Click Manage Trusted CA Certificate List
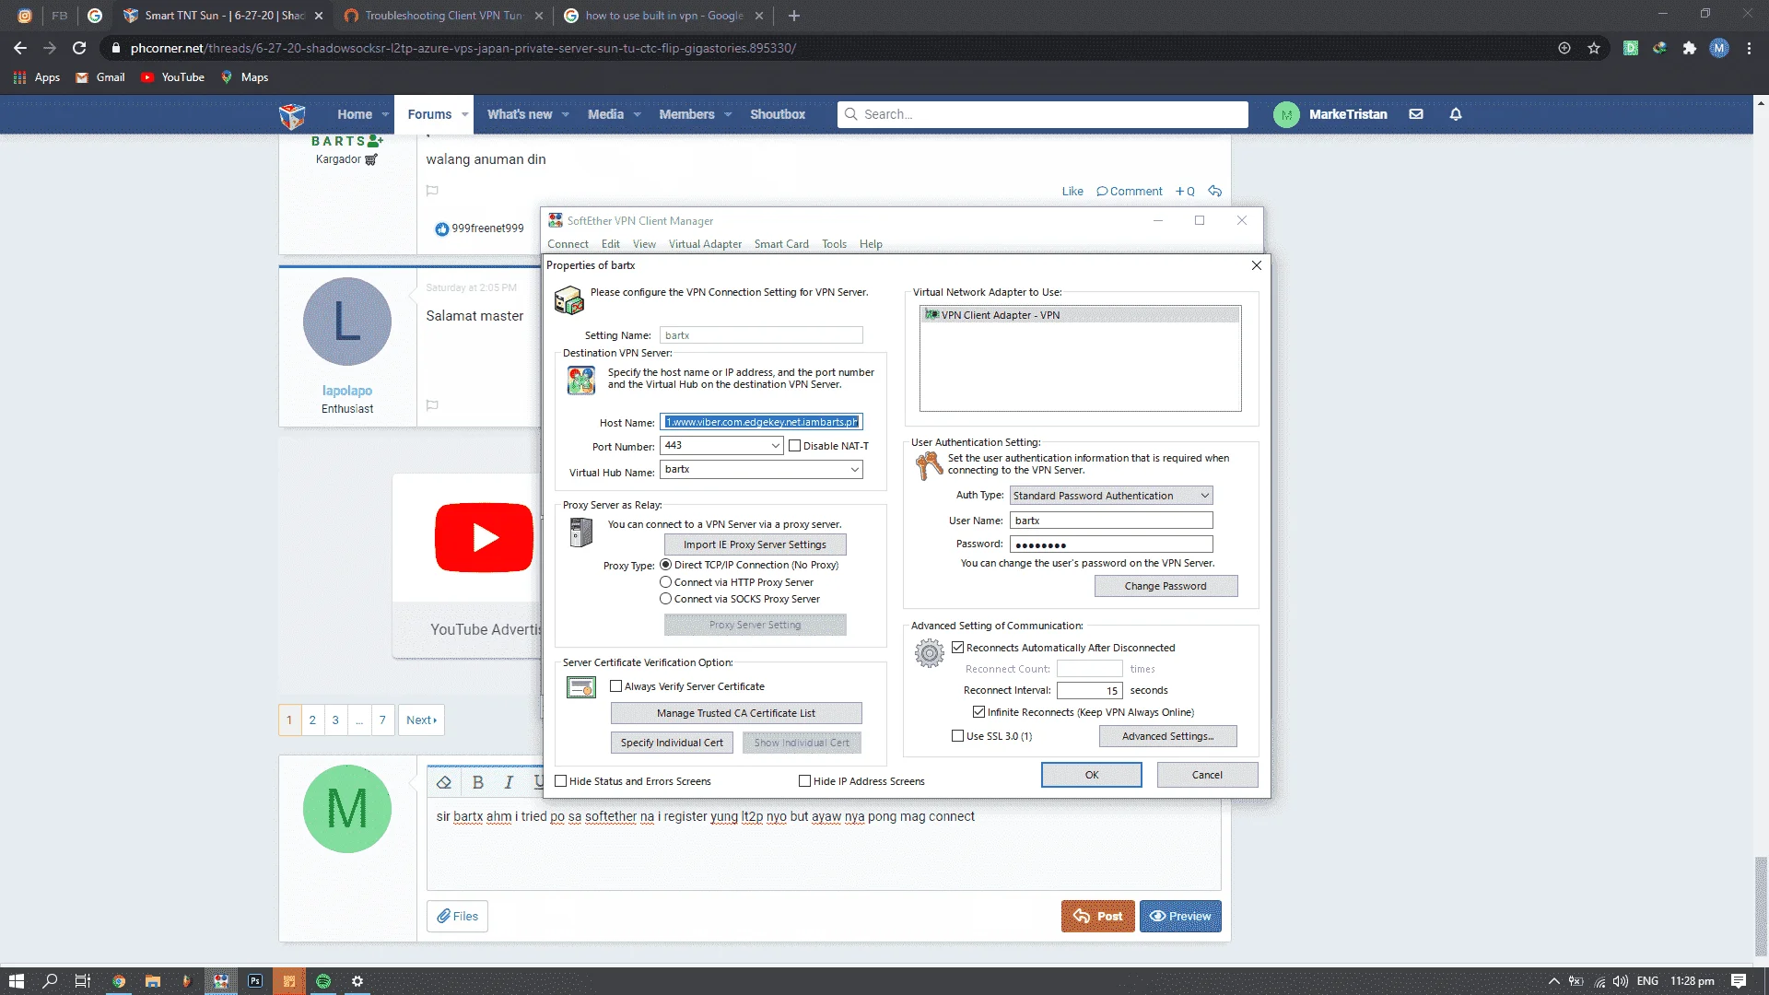The width and height of the screenshot is (1769, 995). [x=736, y=713]
